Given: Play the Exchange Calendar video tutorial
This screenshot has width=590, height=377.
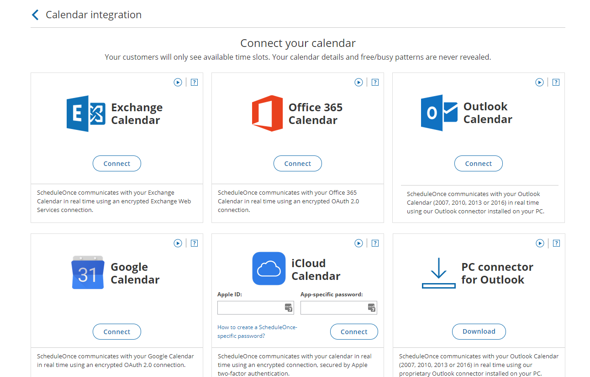Looking at the screenshot, I should coord(178,82).
